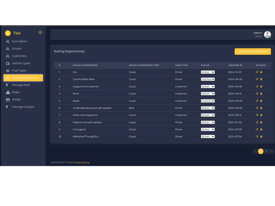This screenshot has width=275, height=206.
Task: Edit the Kind rating experience
Action: click(257, 94)
